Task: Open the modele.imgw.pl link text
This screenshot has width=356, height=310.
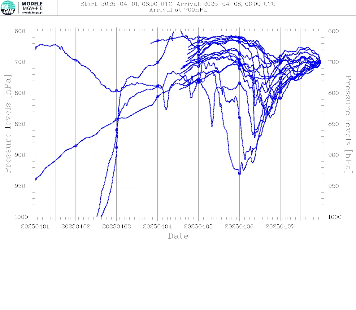Action: click(32, 13)
